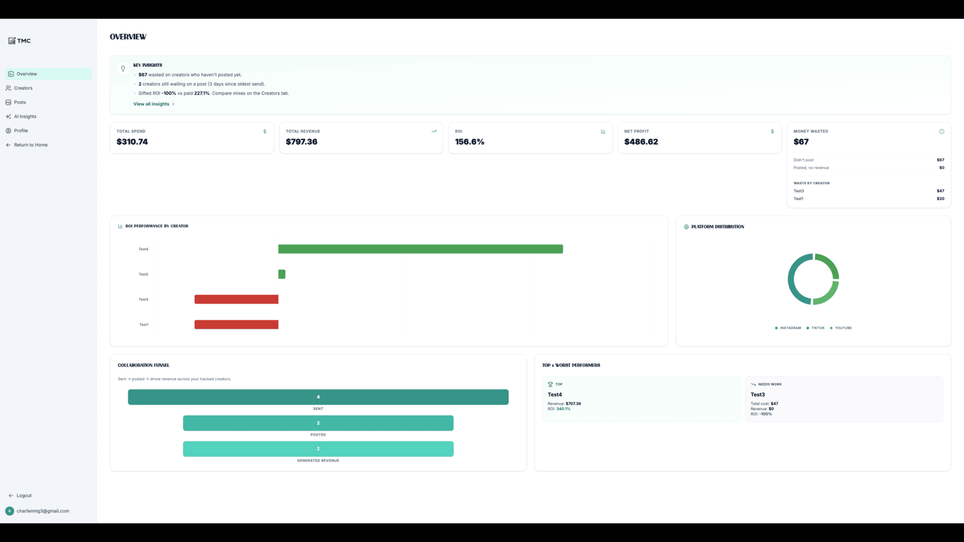The image size is (964, 542).
Task: Click the lightbulb icon in Key Insights
Action: tap(123, 69)
